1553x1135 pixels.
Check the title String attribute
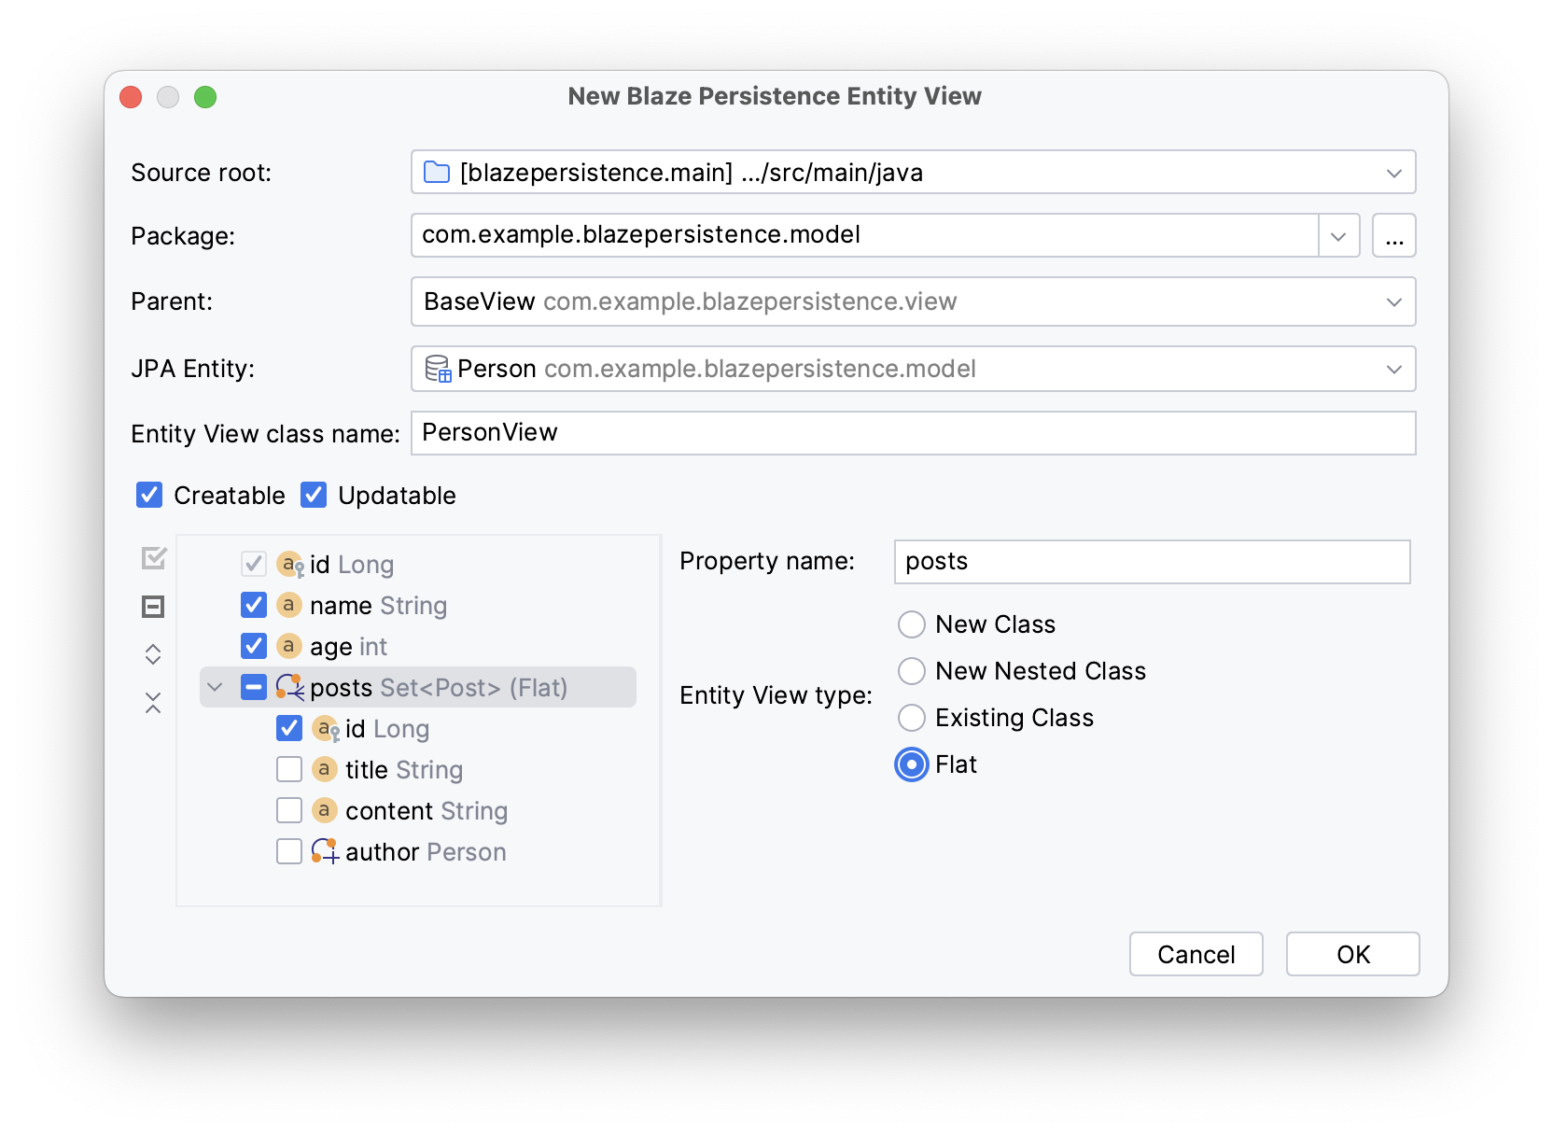289,769
